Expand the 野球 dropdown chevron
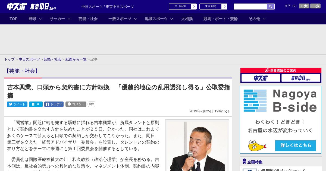Screen dimensions: 326x171 40,19
